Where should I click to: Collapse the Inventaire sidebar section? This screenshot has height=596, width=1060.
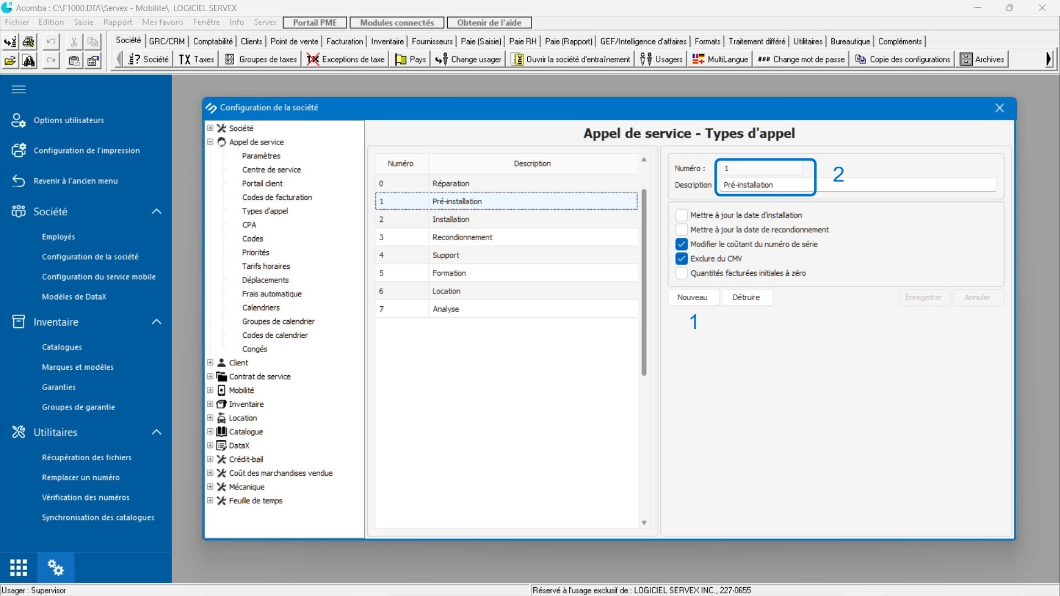tap(156, 322)
